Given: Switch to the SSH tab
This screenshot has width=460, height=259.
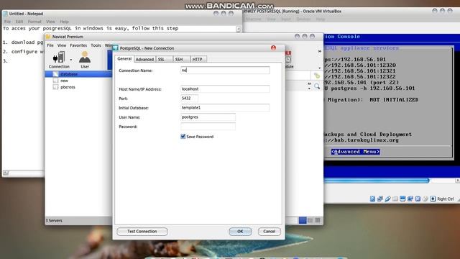Looking at the screenshot, I should (181, 59).
